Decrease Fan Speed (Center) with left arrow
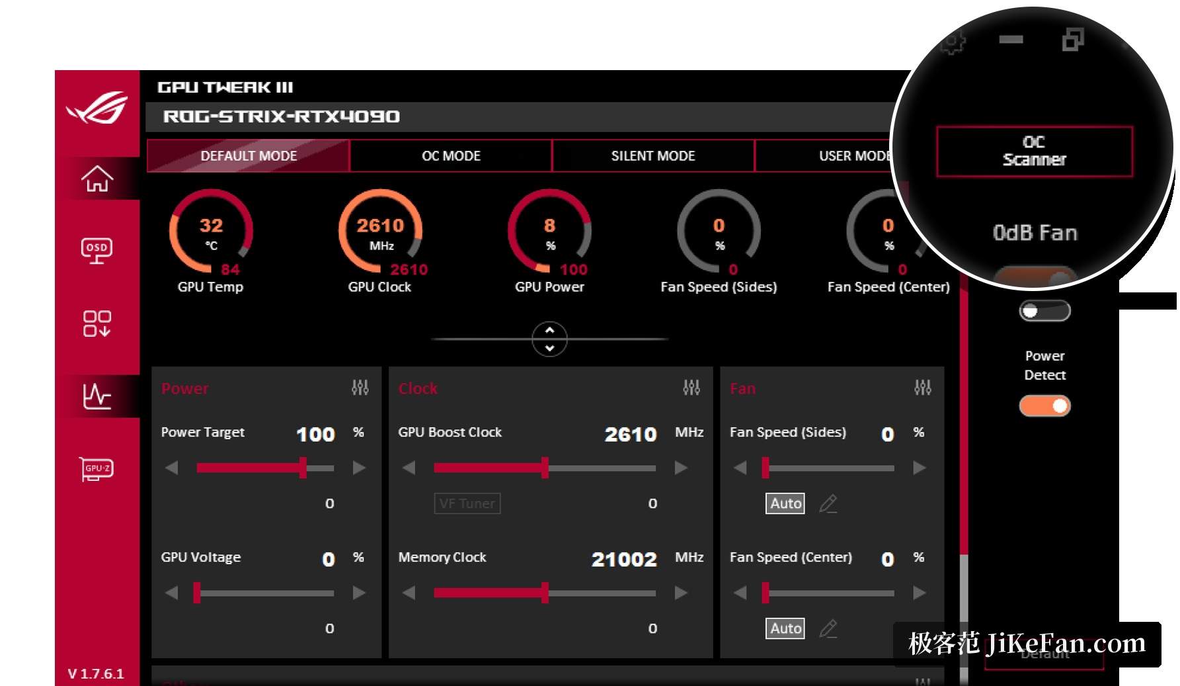The image size is (1180, 686). click(740, 593)
